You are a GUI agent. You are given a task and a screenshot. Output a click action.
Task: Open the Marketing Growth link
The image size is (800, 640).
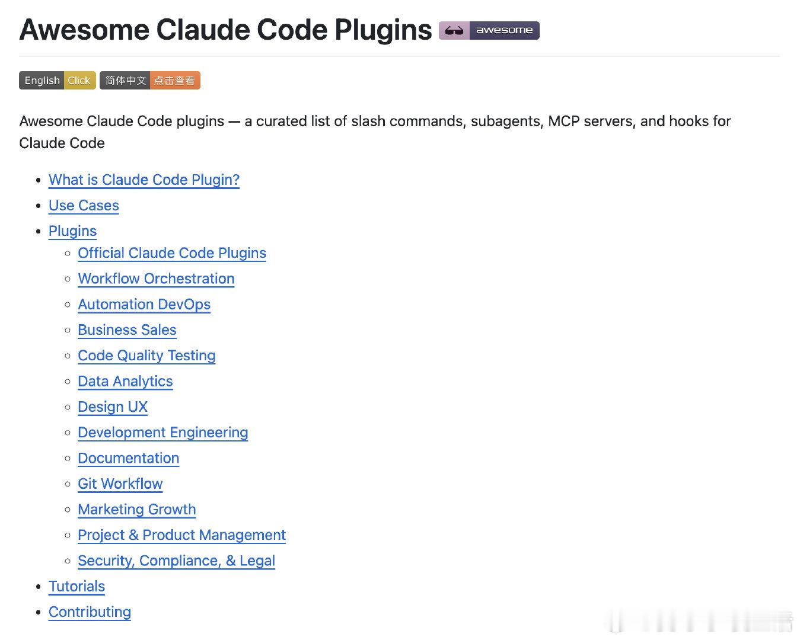(136, 510)
